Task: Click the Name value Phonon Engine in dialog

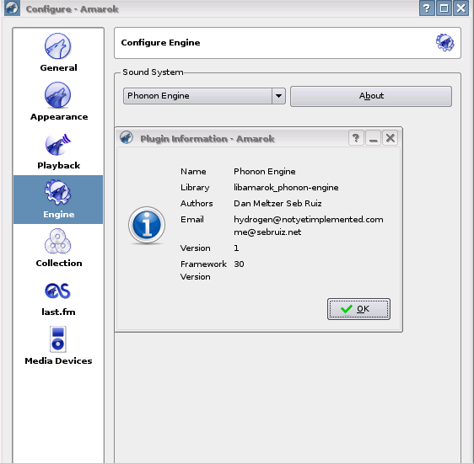Action: point(265,172)
